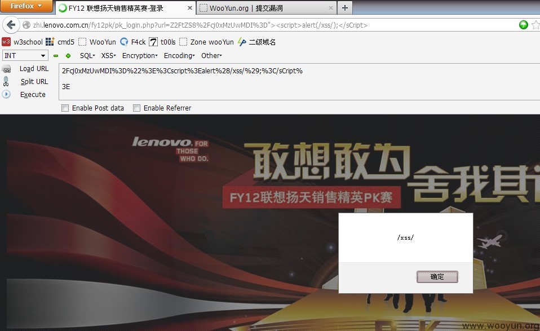Click the F4ck blue swirl favicon
This screenshot has width=540, height=331.
click(x=124, y=42)
